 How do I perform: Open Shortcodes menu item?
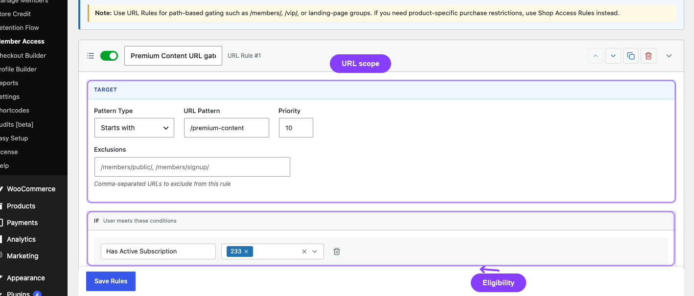[x=14, y=110]
